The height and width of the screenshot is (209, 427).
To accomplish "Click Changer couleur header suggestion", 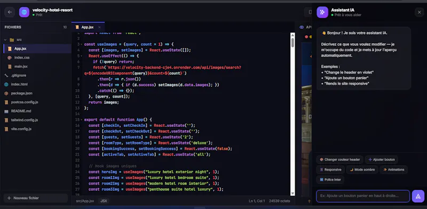I will click(x=339, y=159).
